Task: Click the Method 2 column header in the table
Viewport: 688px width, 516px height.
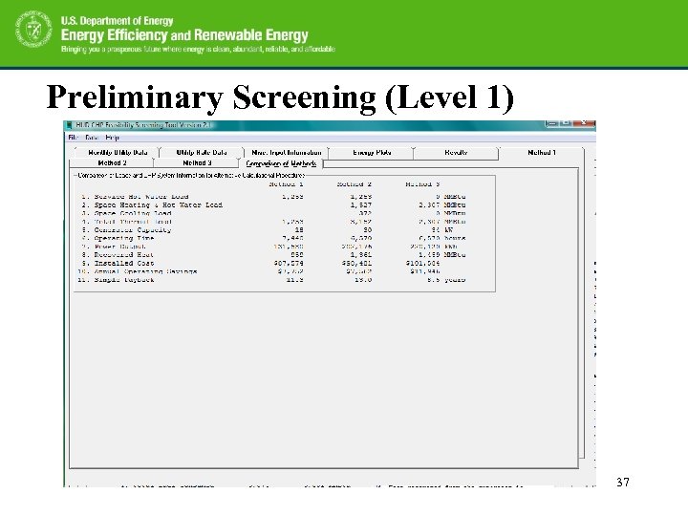Action: click(x=355, y=184)
